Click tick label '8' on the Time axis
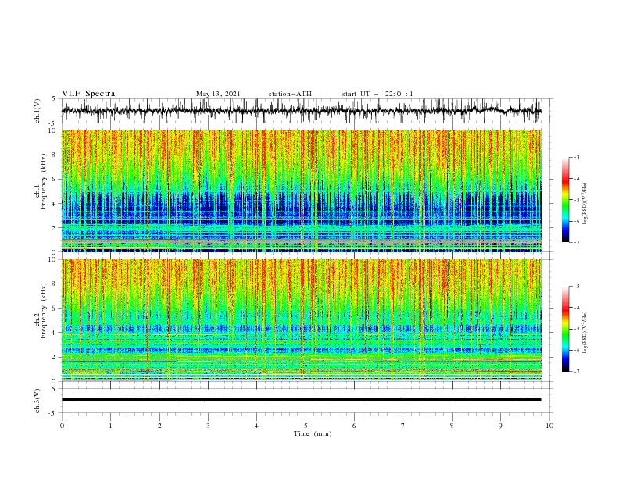The height and width of the screenshot is (478, 619). (x=452, y=426)
